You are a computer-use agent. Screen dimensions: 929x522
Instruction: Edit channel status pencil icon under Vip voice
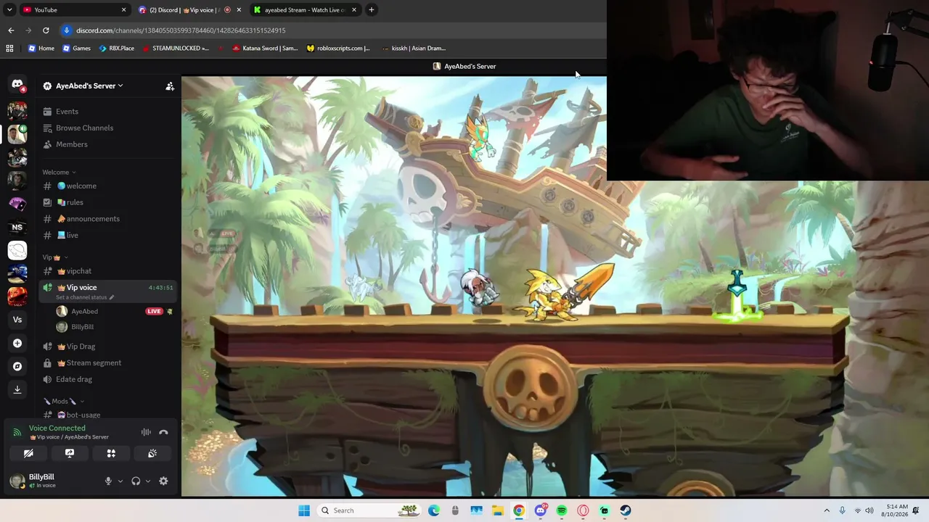pos(112,297)
